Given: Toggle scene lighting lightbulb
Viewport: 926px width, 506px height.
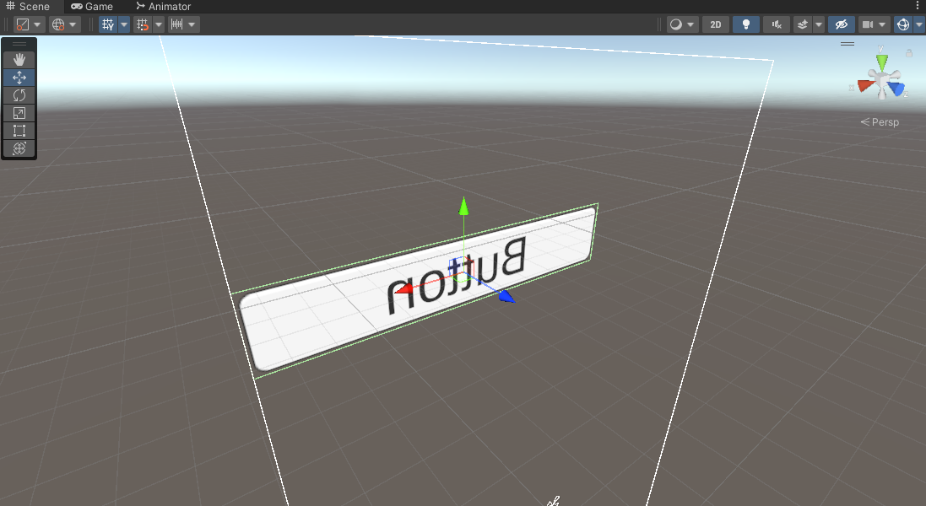Looking at the screenshot, I should click(x=746, y=24).
